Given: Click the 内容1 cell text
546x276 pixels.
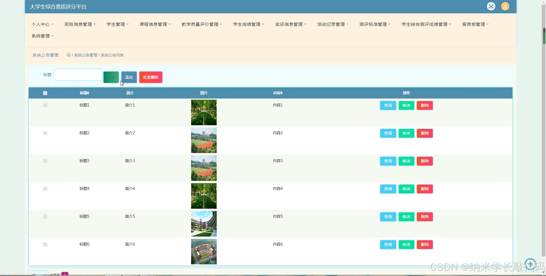Looking at the screenshot, I should [x=278, y=105].
